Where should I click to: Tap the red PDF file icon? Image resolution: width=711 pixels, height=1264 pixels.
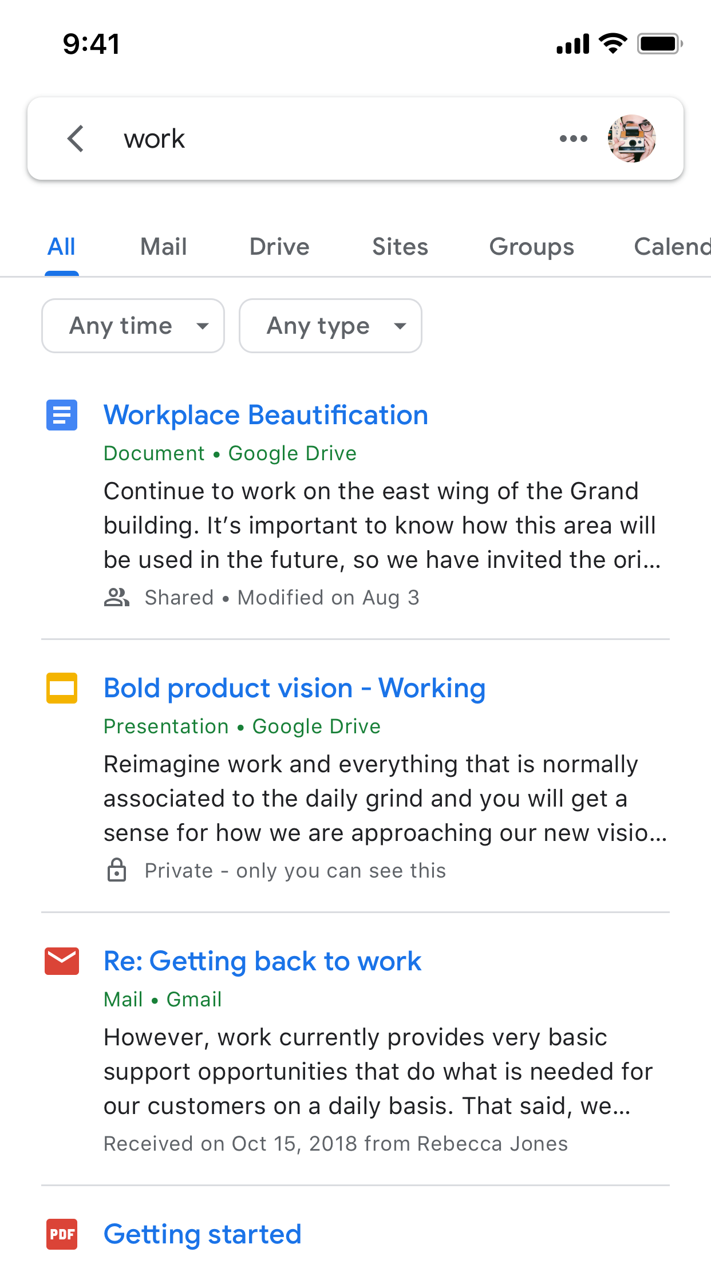(x=62, y=1234)
